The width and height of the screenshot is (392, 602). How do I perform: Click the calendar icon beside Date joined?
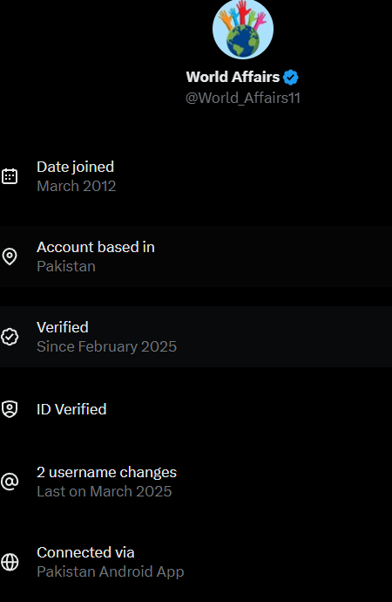click(10, 176)
